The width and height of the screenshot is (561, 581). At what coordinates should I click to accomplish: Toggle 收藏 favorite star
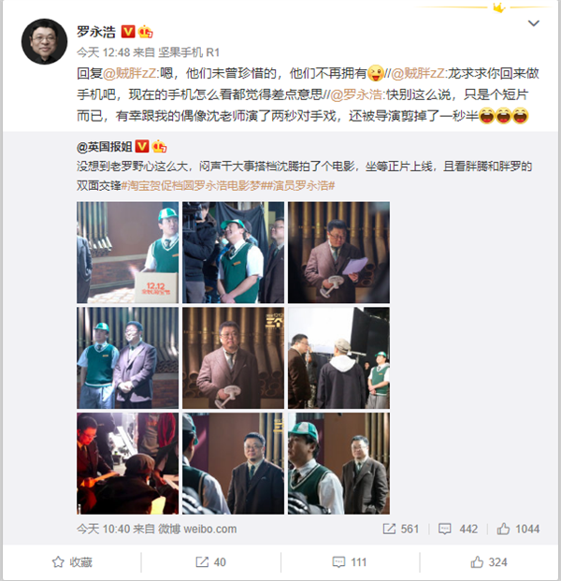[x=72, y=562]
